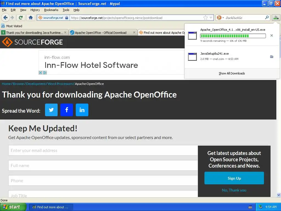
Task: Close the Apache OpenOffice Official Download tab
Action: pos(134,32)
